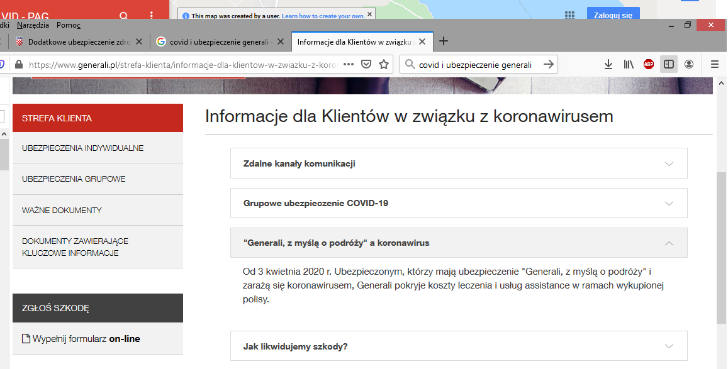Open the hamburger application menu
Viewport: 728px width, 369px height.
tap(714, 63)
